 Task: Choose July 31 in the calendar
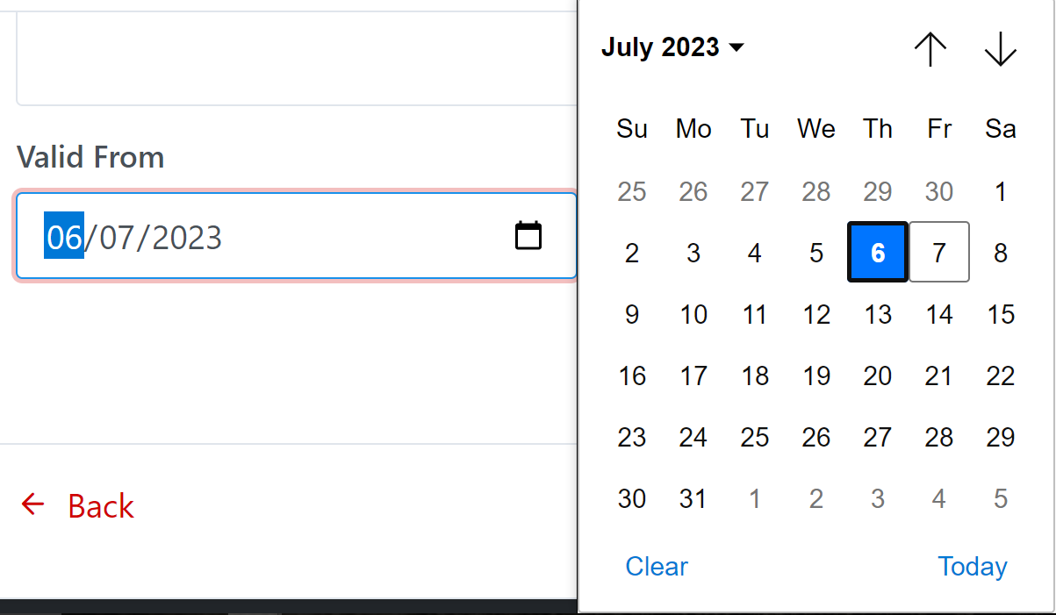(x=693, y=498)
